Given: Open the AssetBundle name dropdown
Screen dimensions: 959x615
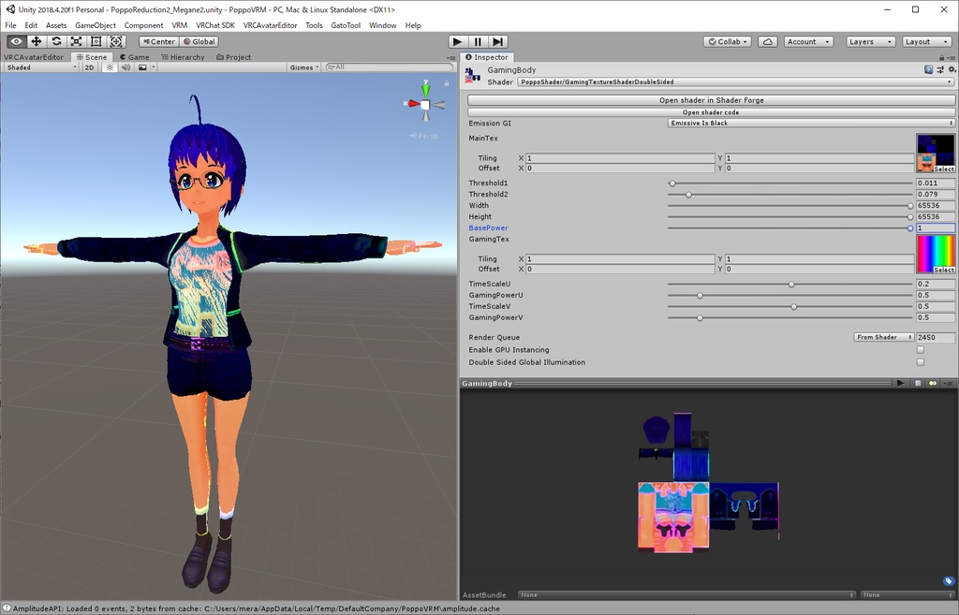Looking at the screenshot, I should pos(686,594).
